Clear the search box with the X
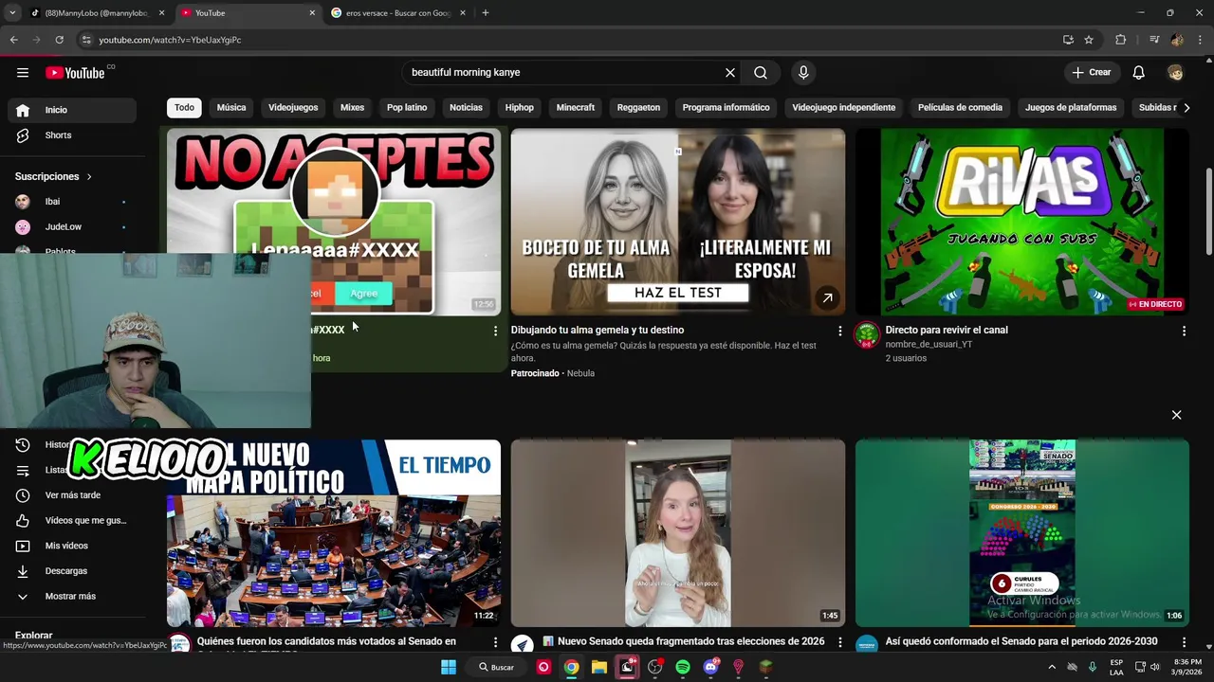This screenshot has height=682, width=1214. [x=730, y=72]
